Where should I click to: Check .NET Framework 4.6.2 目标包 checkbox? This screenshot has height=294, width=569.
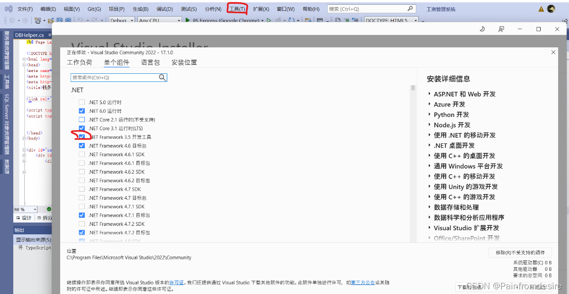tap(81, 180)
